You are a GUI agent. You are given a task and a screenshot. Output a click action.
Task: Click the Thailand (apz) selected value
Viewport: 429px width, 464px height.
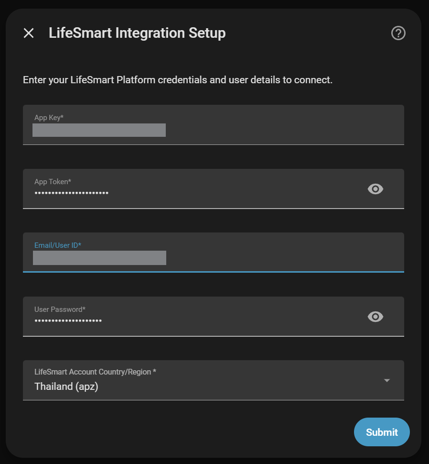pos(66,387)
